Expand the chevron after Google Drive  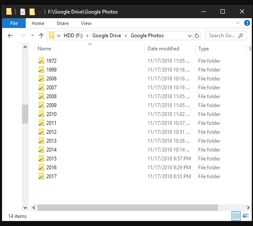[x=126, y=36]
